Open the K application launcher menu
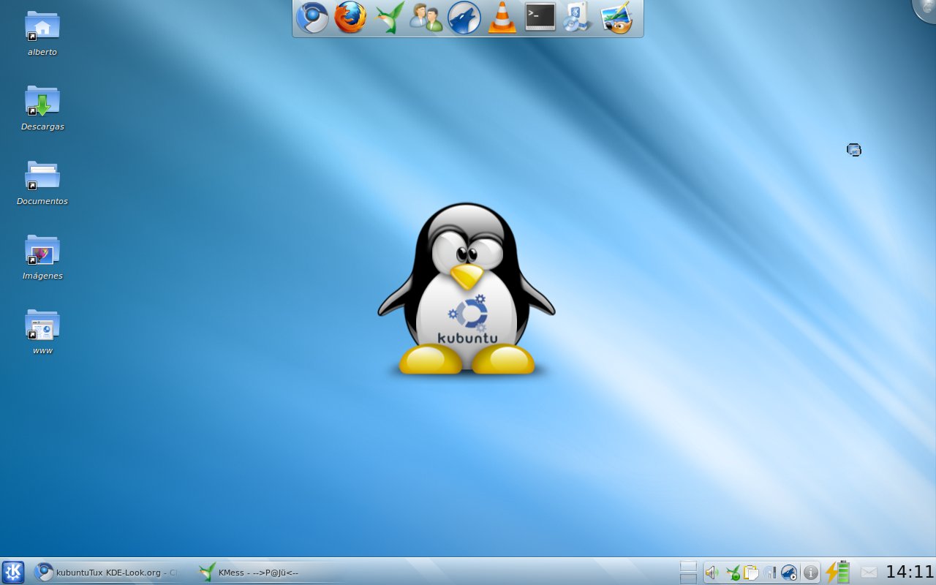 13,572
